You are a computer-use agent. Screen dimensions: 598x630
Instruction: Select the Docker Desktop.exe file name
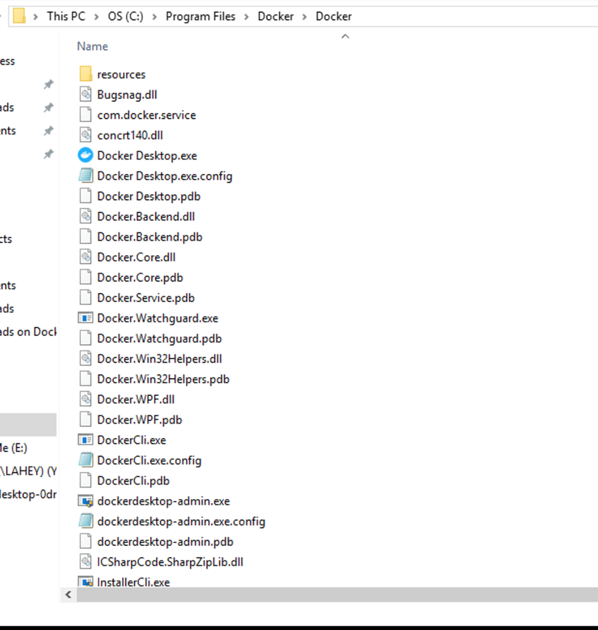click(147, 156)
